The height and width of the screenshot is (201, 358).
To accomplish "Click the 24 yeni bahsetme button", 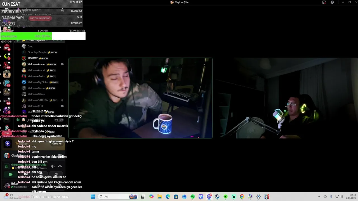I will (40, 18).
